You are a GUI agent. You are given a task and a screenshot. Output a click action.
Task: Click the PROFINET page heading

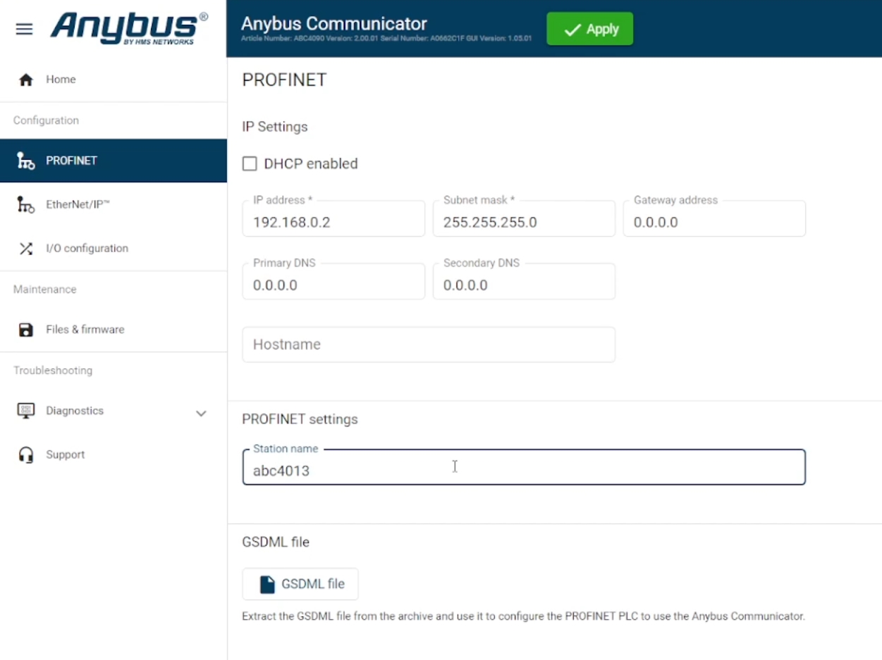284,80
